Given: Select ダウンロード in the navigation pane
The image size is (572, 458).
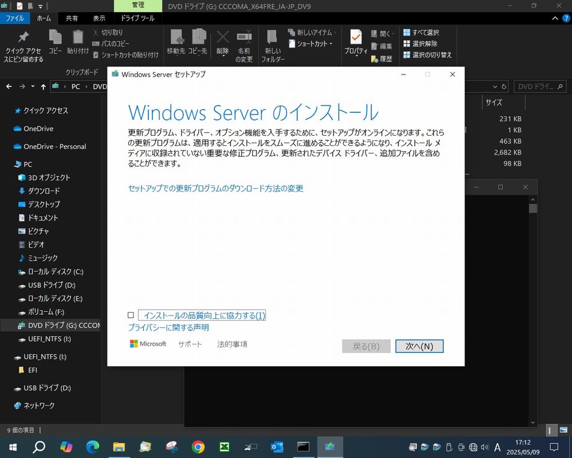Looking at the screenshot, I should click(43, 191).
